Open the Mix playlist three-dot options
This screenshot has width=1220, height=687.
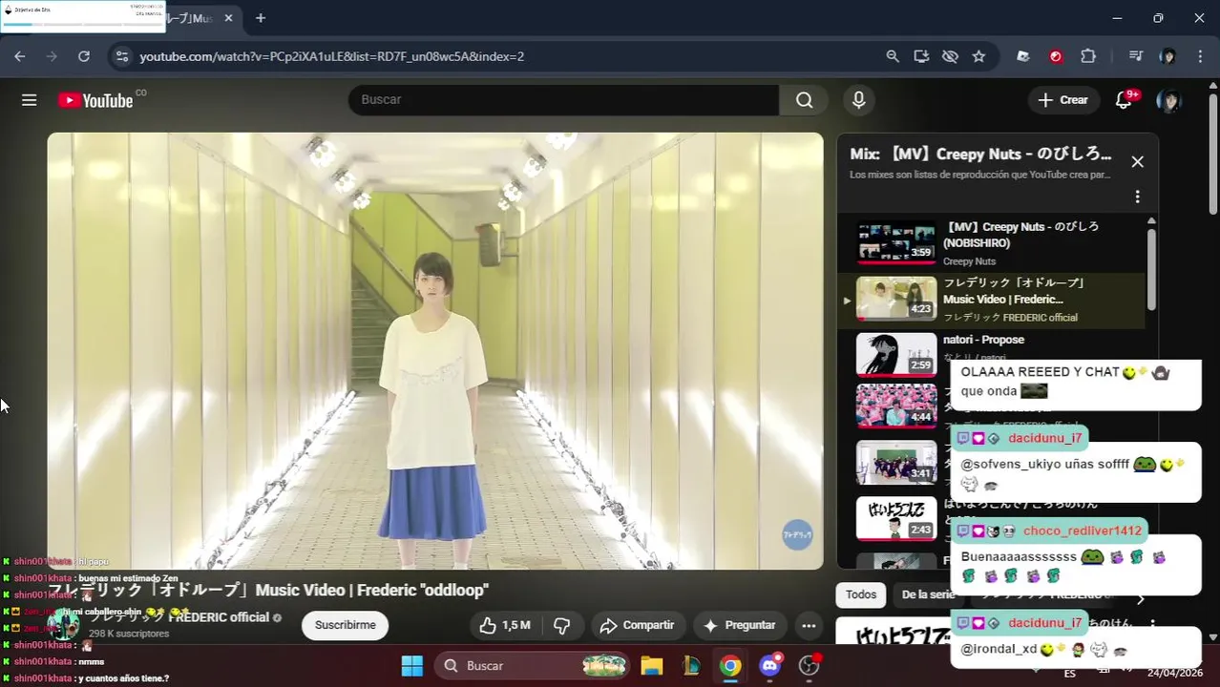1137,197
